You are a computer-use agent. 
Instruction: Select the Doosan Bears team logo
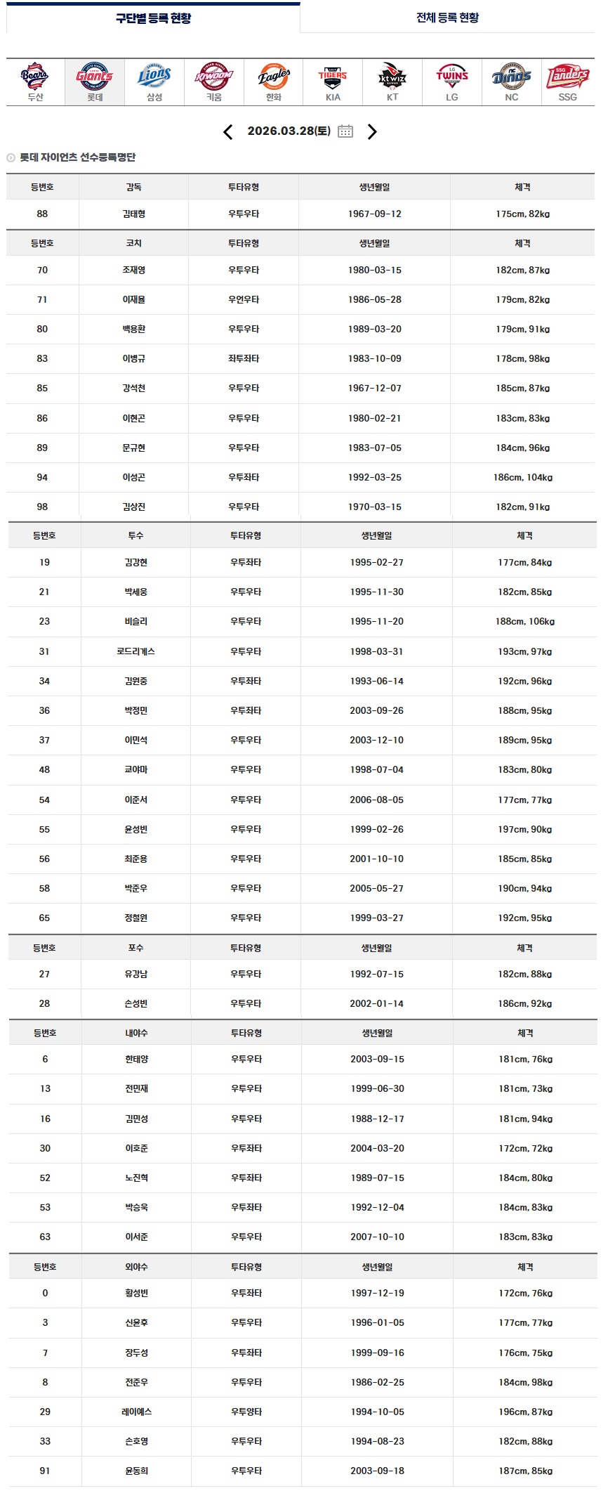click(35, 76)
